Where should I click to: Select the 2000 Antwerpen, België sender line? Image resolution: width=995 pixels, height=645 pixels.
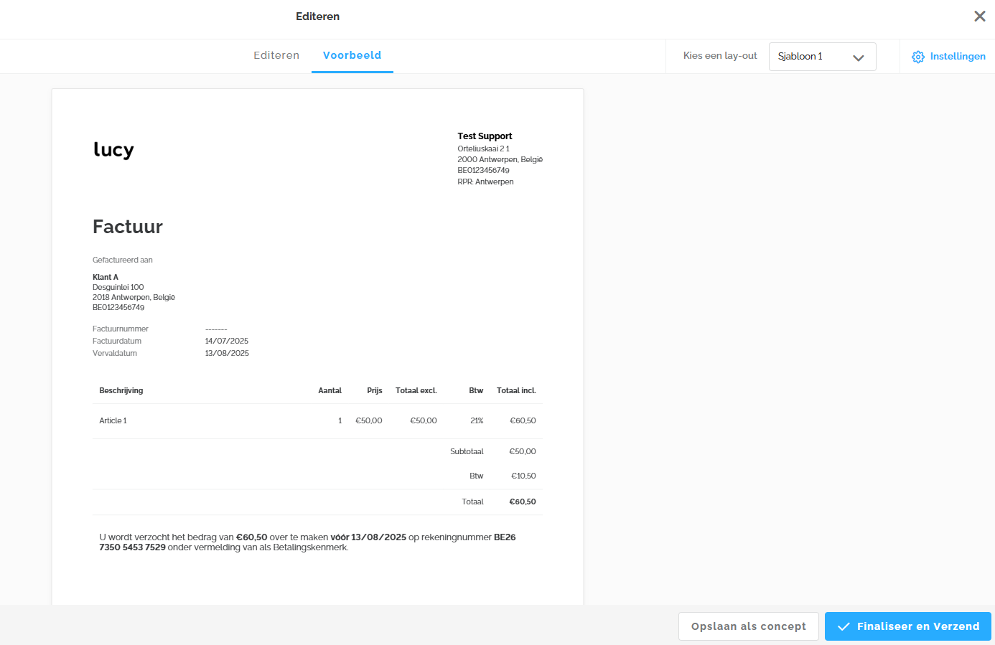(500, 159)
